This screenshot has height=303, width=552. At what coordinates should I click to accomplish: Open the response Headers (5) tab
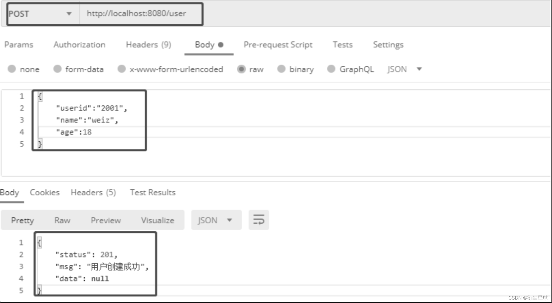[x=93, y=192]
